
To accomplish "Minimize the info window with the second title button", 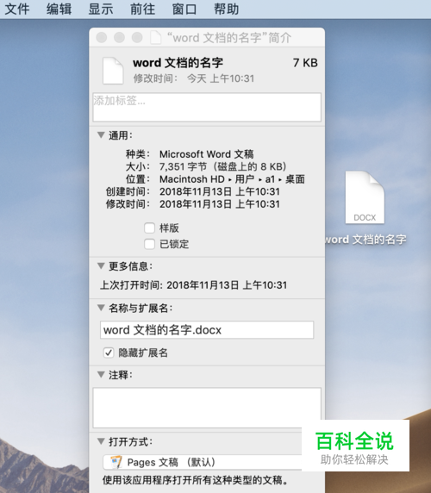I will coord(119,37).
